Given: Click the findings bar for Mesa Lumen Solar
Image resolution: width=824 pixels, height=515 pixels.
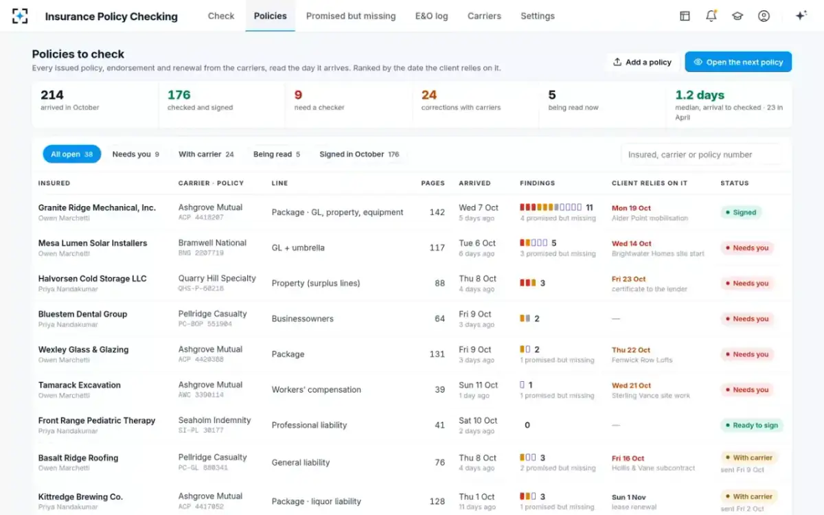Looking at the screenshot, I should (x=534, y=243).
